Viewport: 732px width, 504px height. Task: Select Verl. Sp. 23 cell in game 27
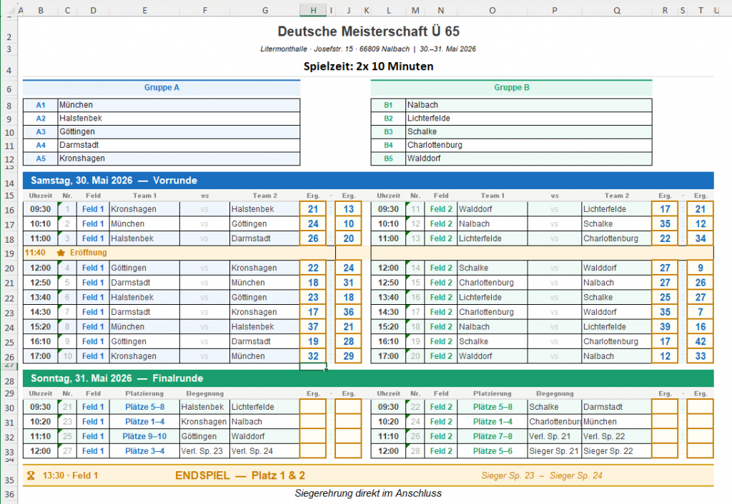(204, 451)
